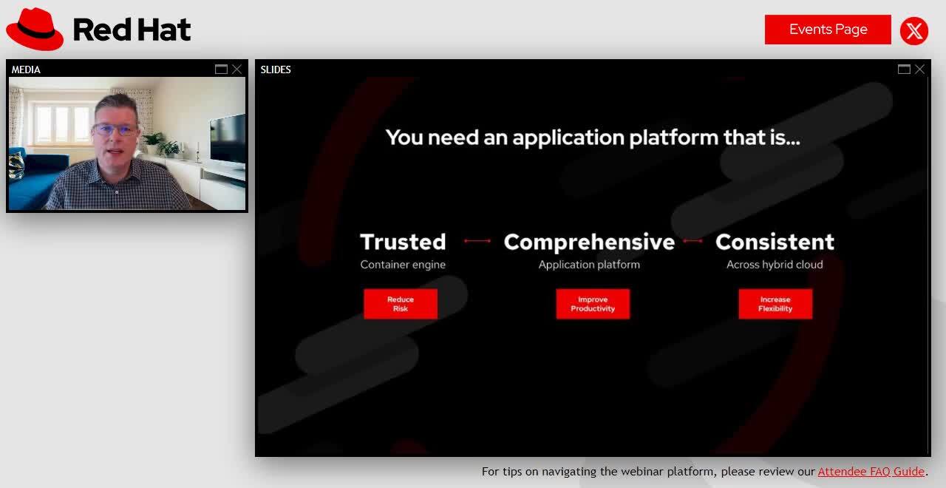The image size is (946, 488).
Task: Open the X social media icon
Action: (x=914, y=30)
